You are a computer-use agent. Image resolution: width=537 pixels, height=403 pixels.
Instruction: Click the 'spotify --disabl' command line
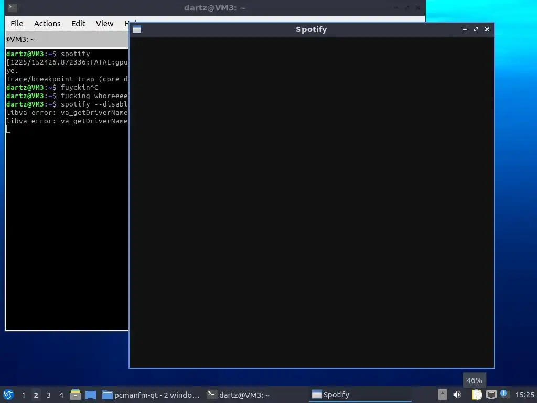click(x=67, y=104)
